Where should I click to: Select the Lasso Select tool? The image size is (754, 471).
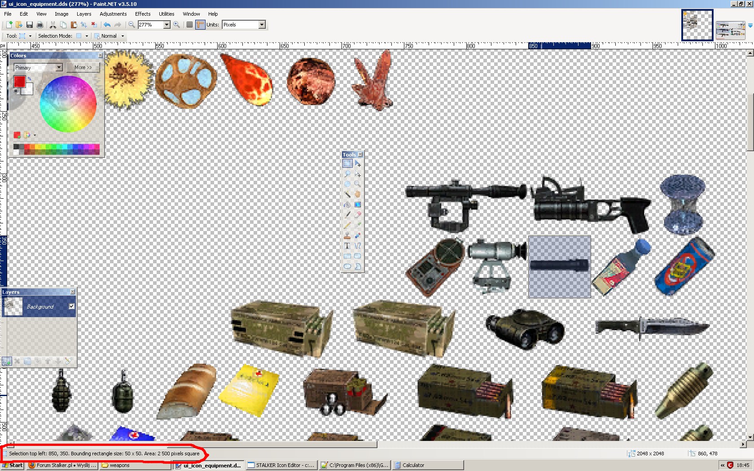(x=347, y=174)
